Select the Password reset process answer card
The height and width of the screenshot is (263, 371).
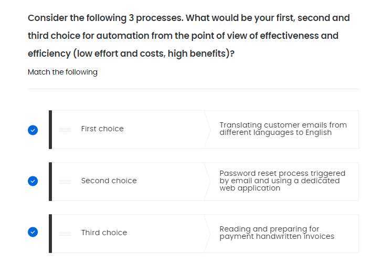click(283, 182)
